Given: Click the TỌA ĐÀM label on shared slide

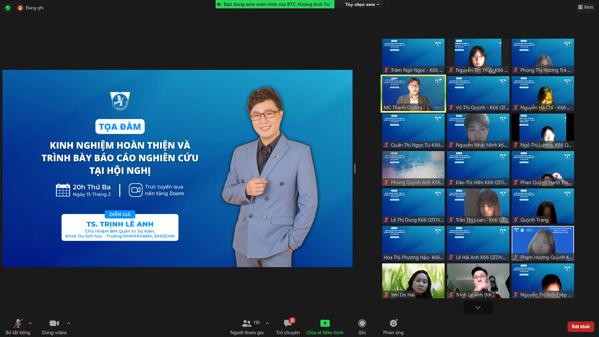Looking at the screenshot, I should click(120, 127).
